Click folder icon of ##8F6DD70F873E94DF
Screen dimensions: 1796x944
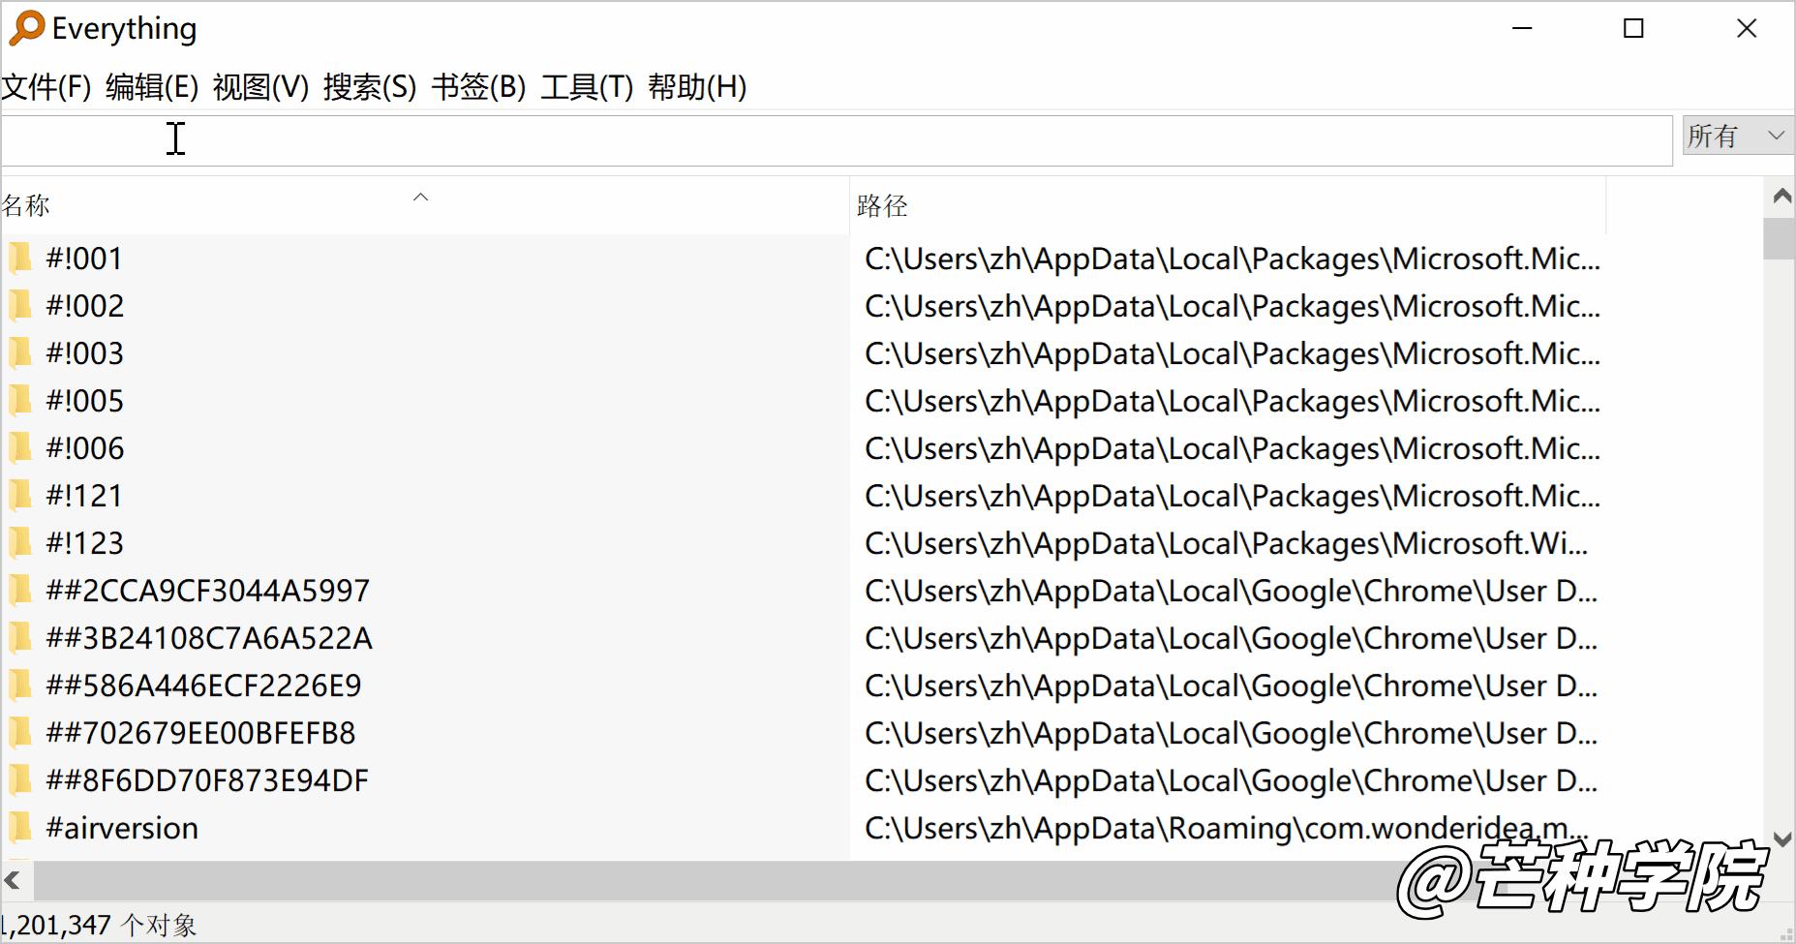[20, 780]
